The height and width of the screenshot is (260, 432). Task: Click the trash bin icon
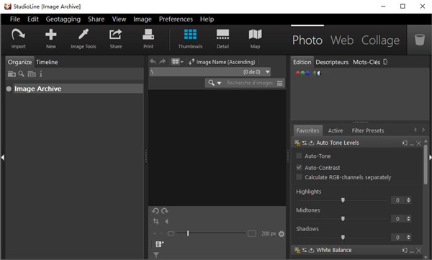click(x=420, y=40)
